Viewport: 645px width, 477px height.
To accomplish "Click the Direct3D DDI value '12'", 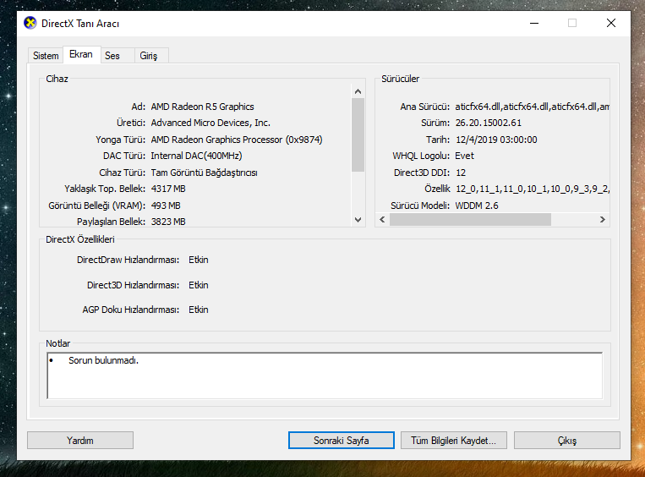I will pos(461,173).
